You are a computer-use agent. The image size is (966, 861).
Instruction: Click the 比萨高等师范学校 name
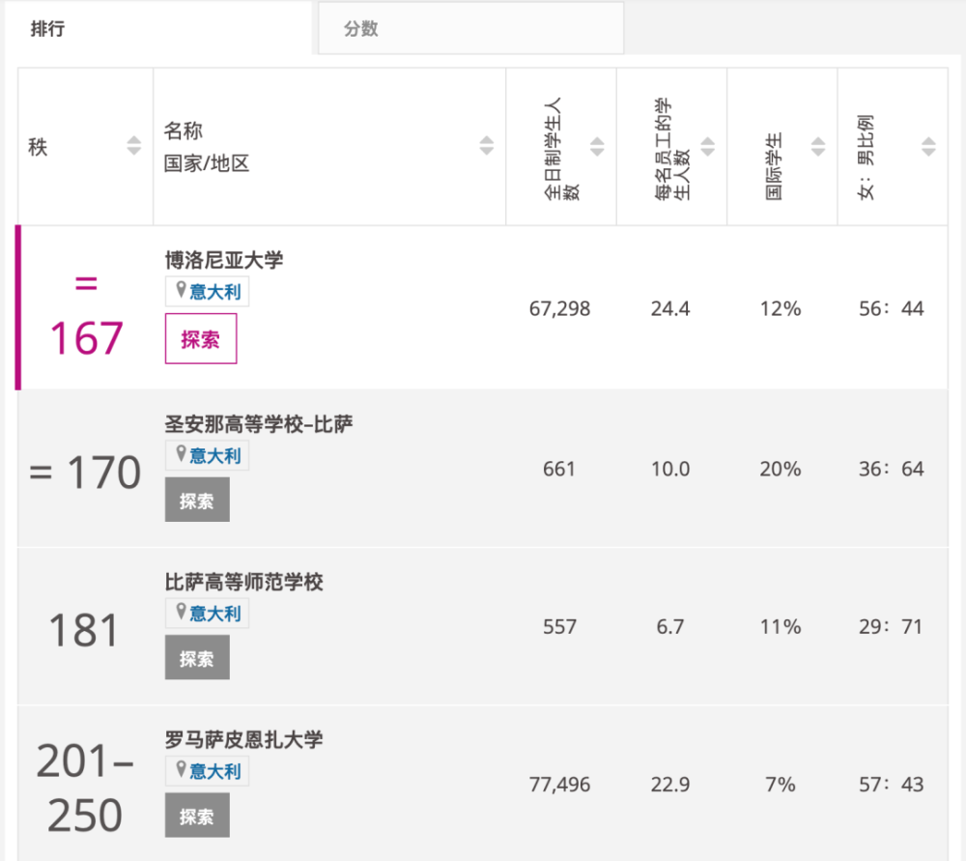(x=244, y=582)
